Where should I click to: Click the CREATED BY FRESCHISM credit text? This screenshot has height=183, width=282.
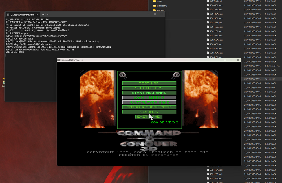149,155
